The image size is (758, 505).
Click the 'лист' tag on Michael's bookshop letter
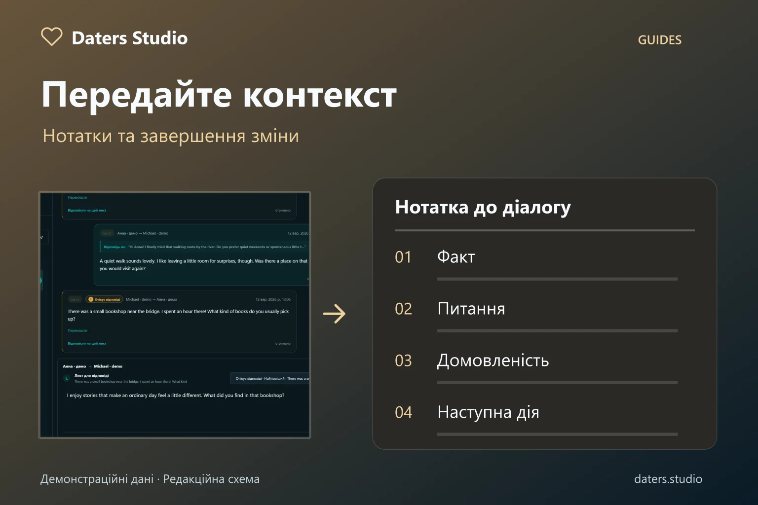(75, 299)
